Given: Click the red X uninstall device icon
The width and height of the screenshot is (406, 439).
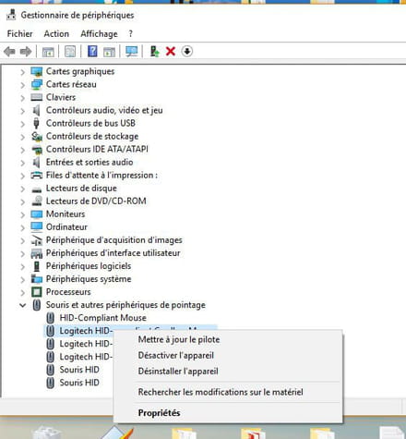Looking at the screenshot, I should (x=171, y=51).
